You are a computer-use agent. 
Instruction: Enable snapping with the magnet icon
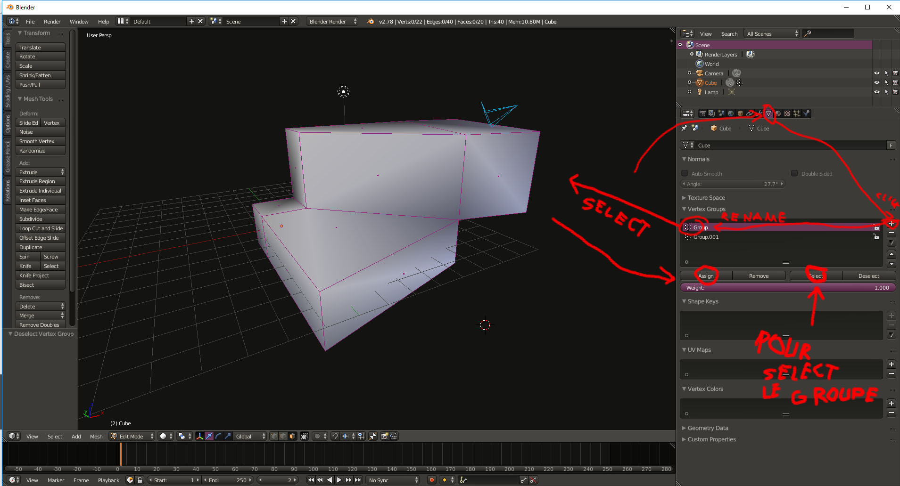335,436
